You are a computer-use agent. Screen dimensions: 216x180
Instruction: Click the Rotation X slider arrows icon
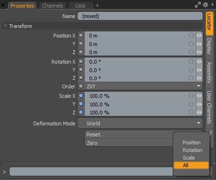coord(199,61)
